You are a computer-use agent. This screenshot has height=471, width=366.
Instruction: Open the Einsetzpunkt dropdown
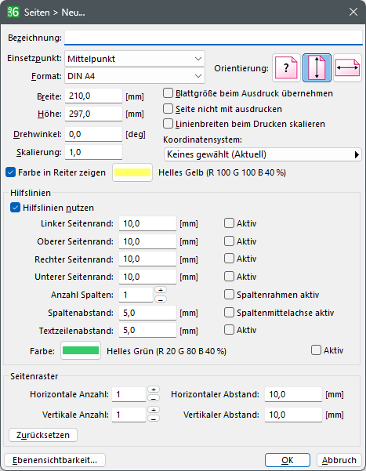point(135,59)
